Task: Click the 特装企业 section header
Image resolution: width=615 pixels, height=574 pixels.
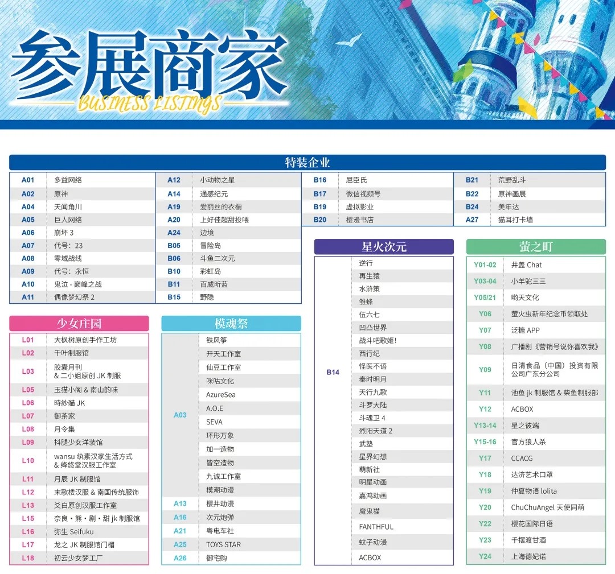Action: pyautogui.click(x=307, y=163)
